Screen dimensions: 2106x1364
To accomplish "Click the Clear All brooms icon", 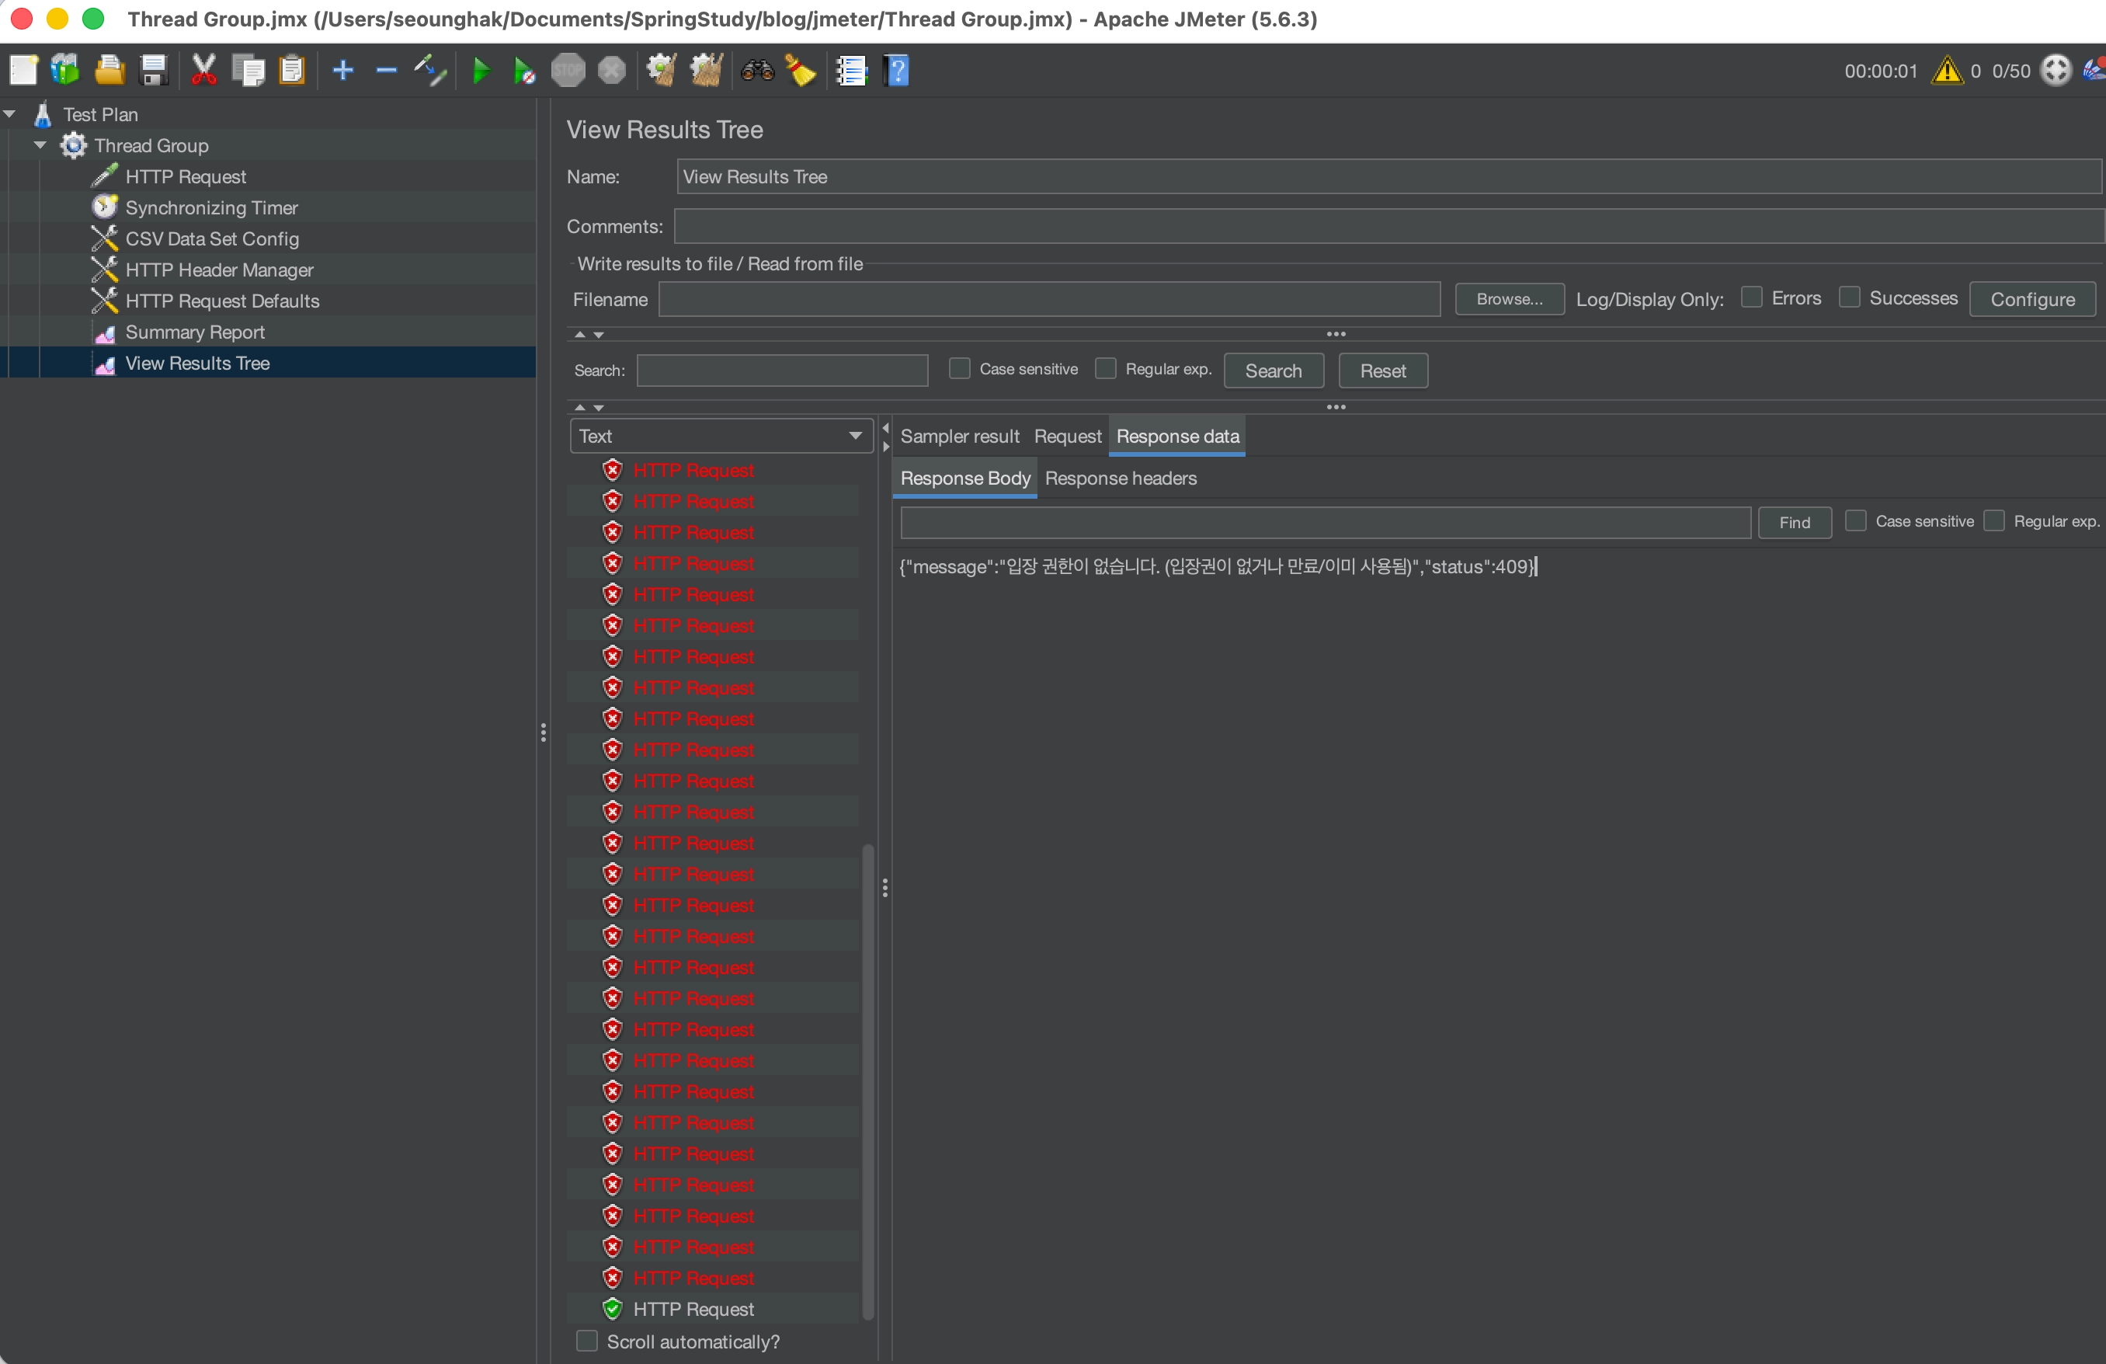I will point(706,70).
